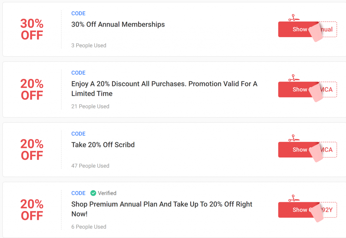346x238 pixels.
Task: Click the '21 People Used' text
Action: tap(90, 107)
